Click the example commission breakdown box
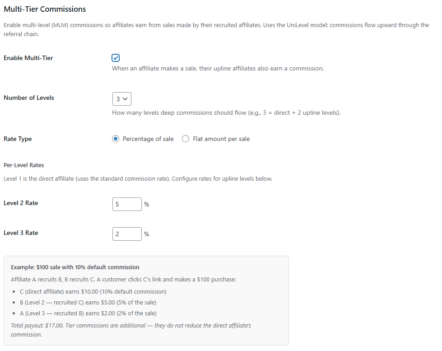442x351 pixels. click(146, 301)
